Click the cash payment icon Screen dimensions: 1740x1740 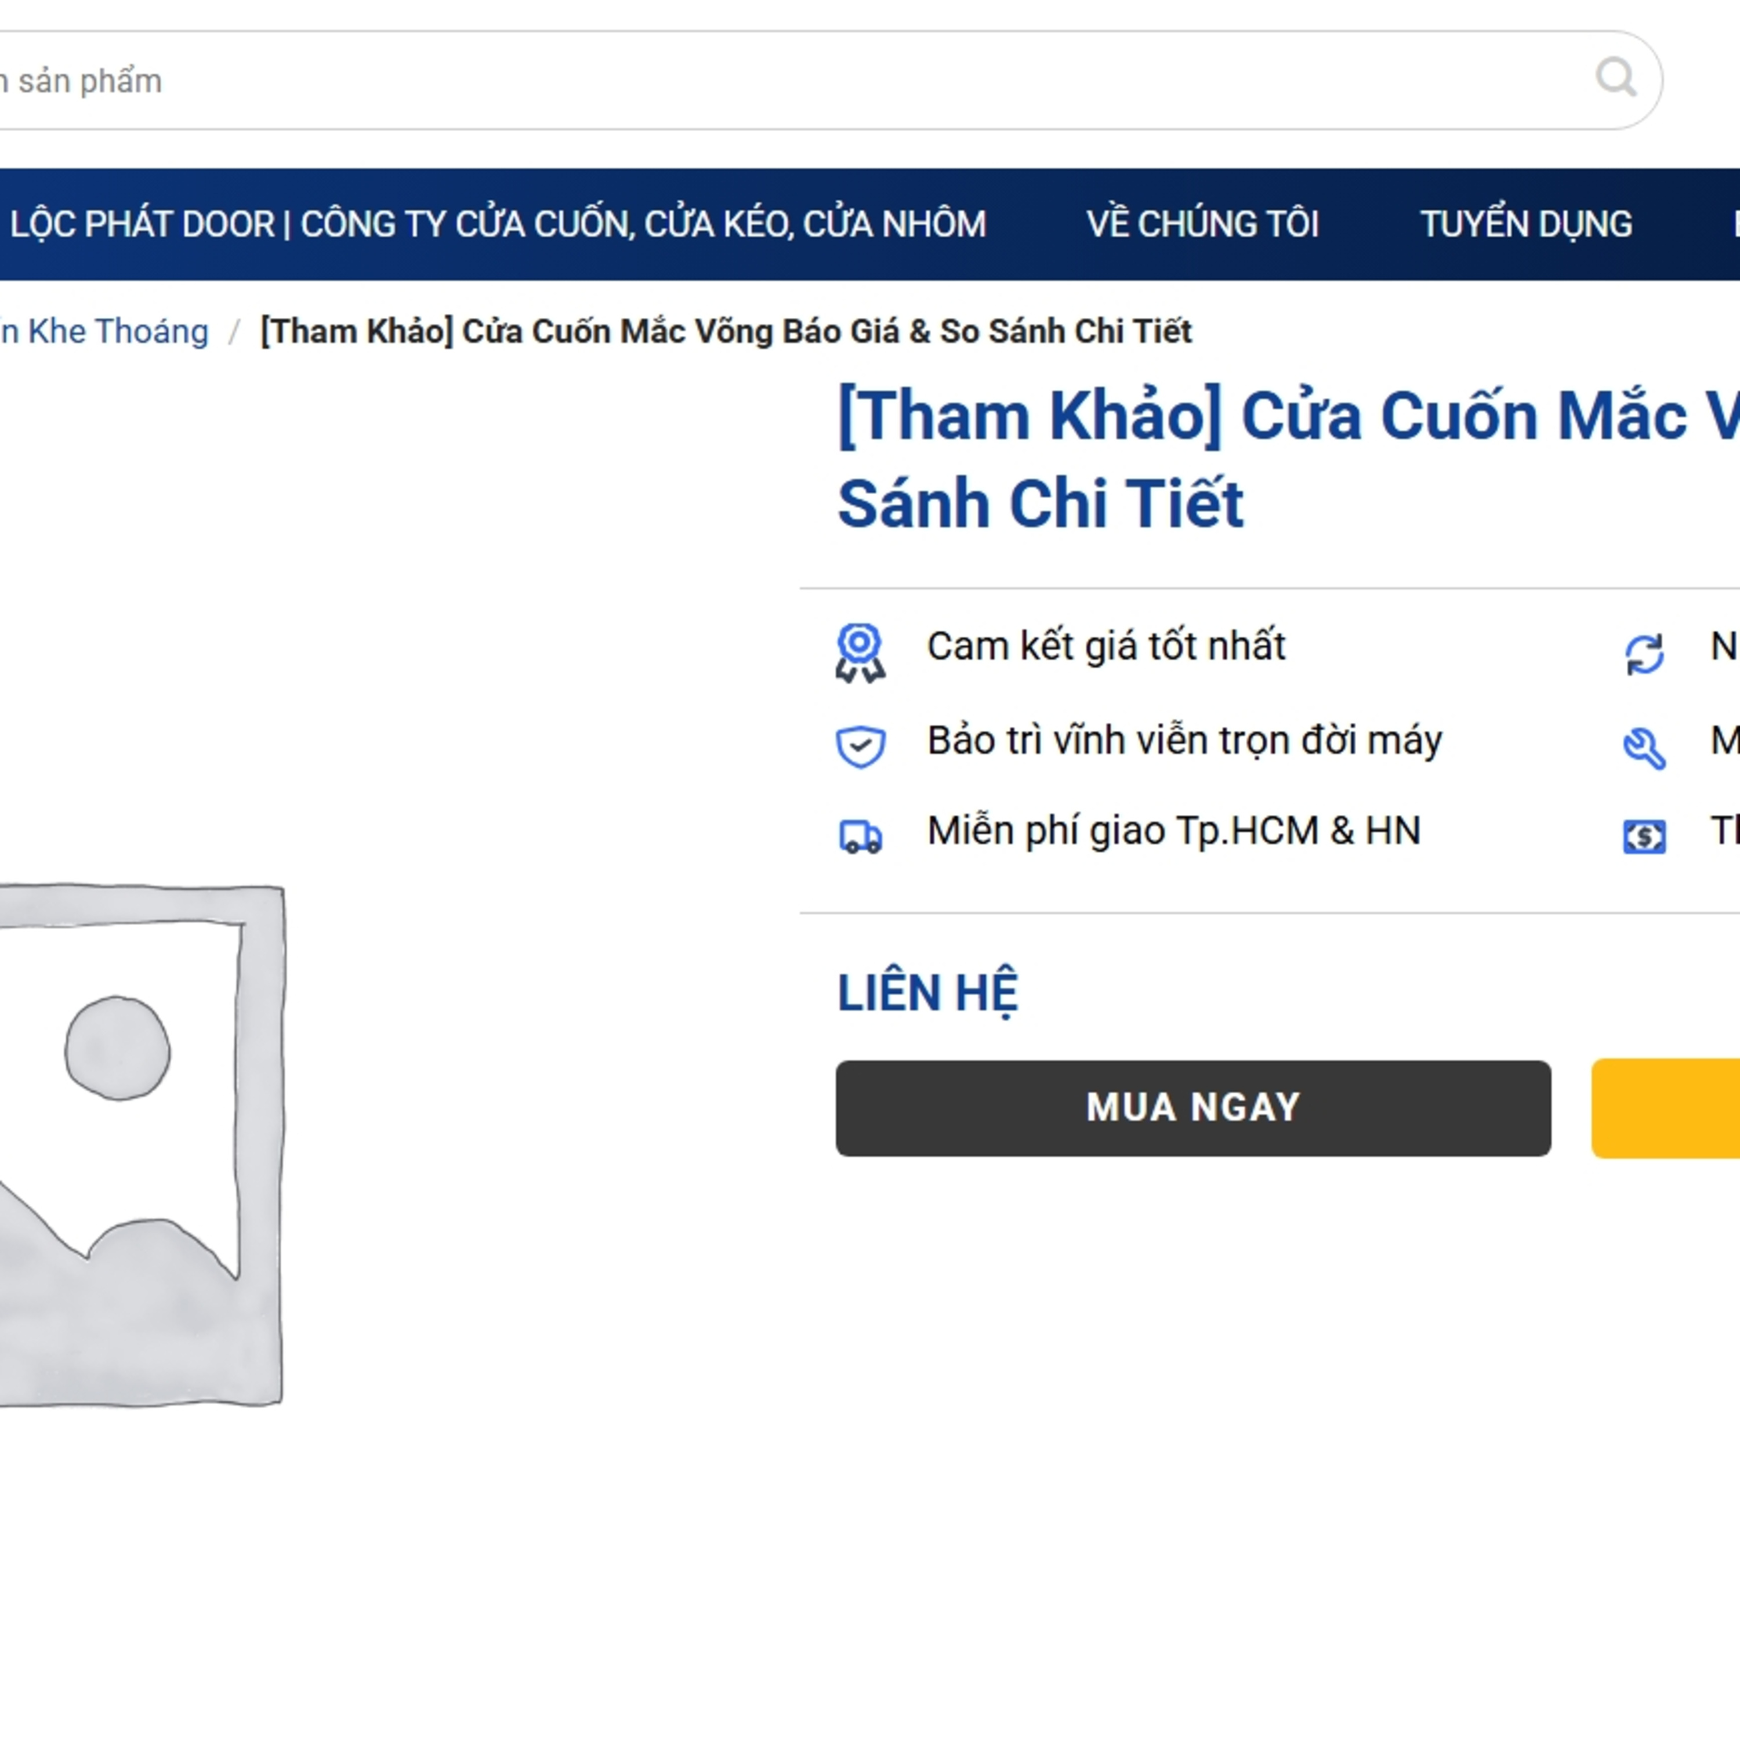pos(1644,837)
